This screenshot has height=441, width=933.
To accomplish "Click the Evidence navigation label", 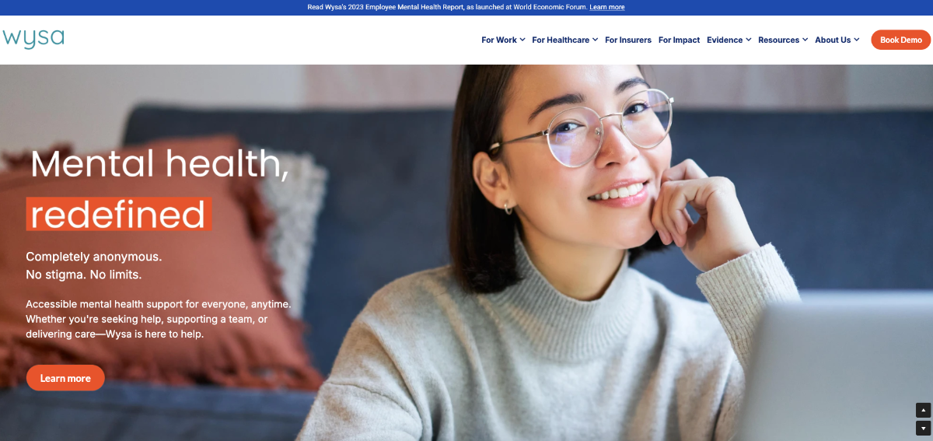I will tap(724, 40).
